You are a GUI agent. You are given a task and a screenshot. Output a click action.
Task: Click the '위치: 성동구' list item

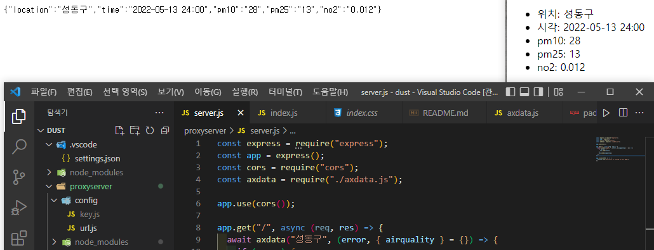565,14
